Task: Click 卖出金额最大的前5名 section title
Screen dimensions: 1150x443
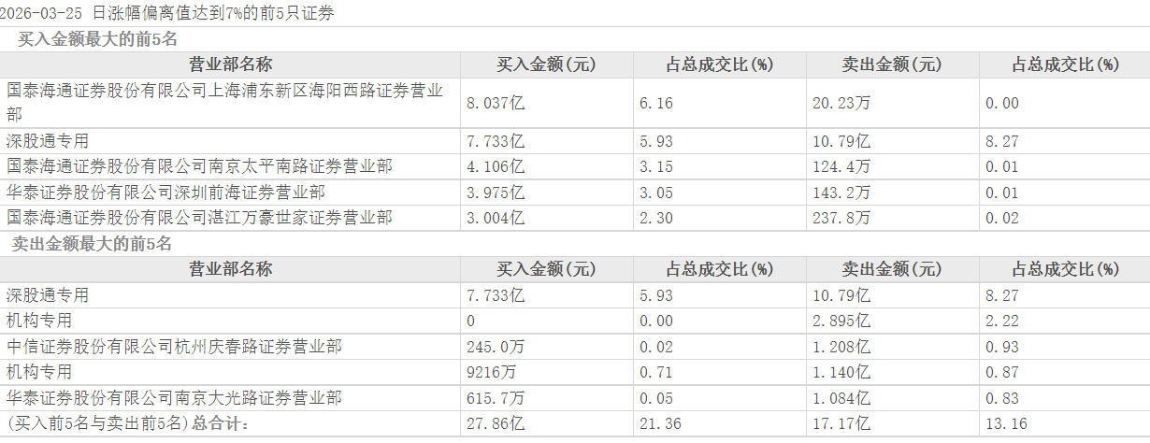Action: 92,244
